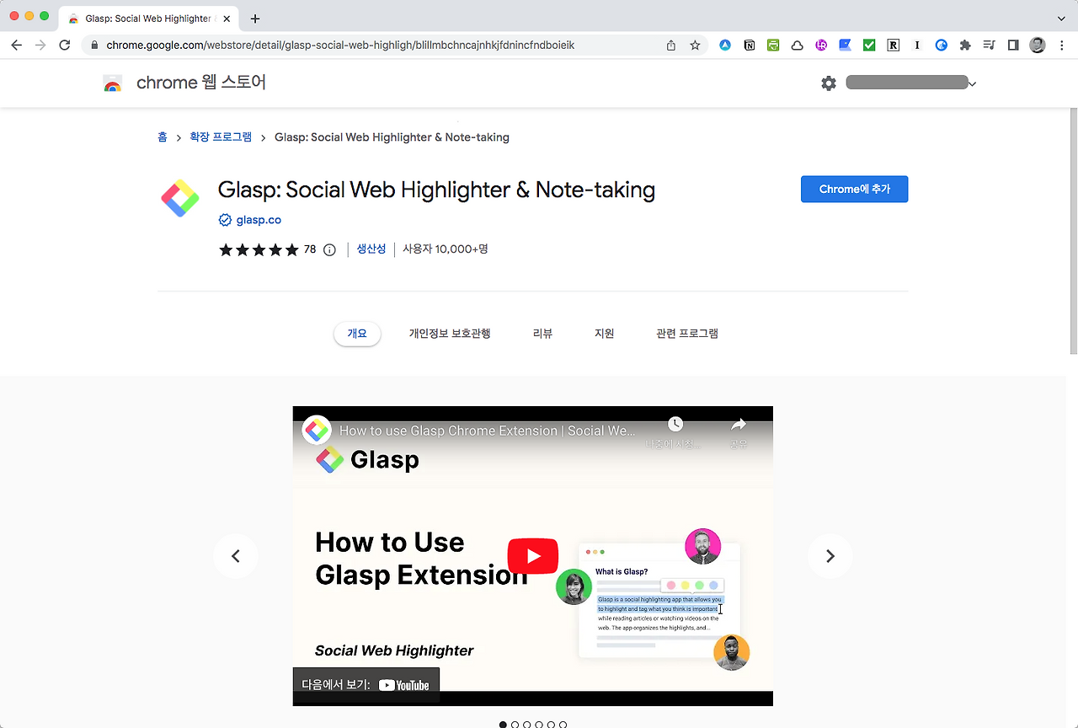Open the blue globe extension icon
This screenshot has height=728, width=1078.
pos(942,45)
